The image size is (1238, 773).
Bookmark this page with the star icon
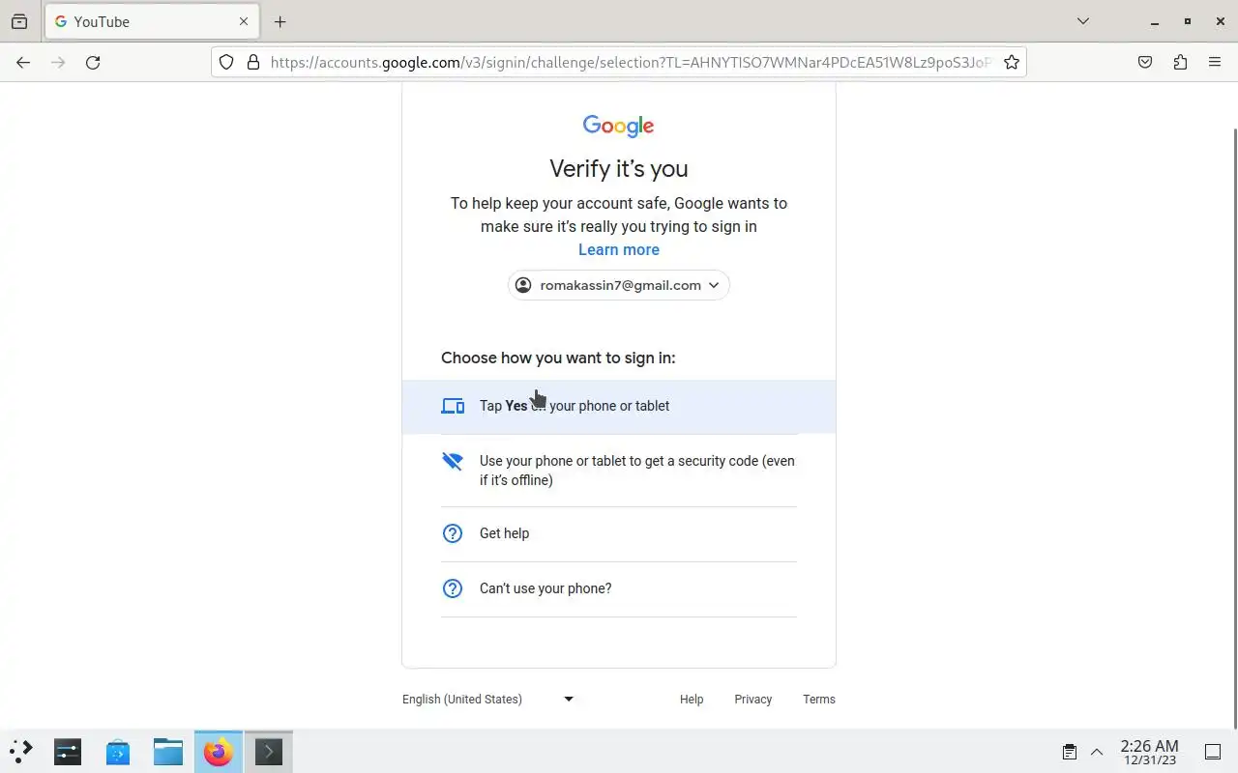1012,62
